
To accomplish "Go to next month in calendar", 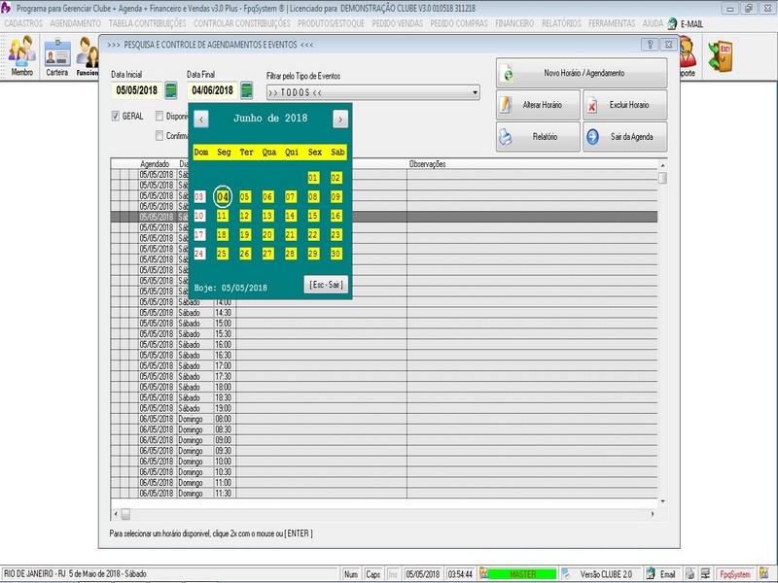I will click(340, 119).
